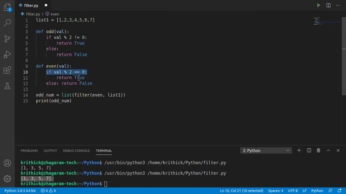Select Python 3.8.5 64-bit interpreter
The width and height of the screenshot is (346, 194).
20,191
